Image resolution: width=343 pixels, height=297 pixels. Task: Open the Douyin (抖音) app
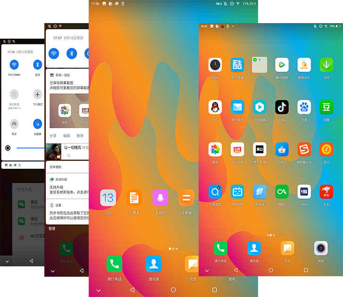click(x=282, y=107)
